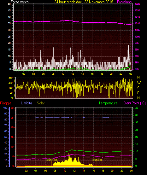Click red rain axis value 10
The height and width of the screenshot is (175, 147).
pos(12,147)
